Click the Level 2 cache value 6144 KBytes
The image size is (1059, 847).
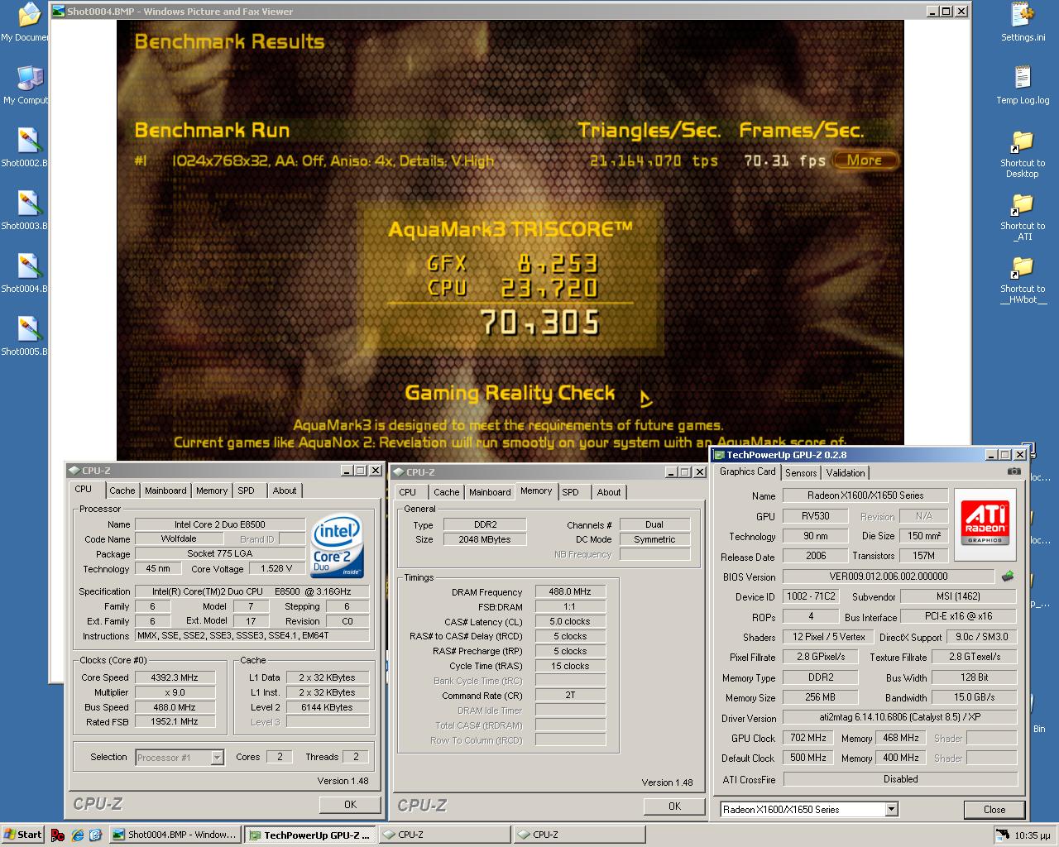click(327, 707)
